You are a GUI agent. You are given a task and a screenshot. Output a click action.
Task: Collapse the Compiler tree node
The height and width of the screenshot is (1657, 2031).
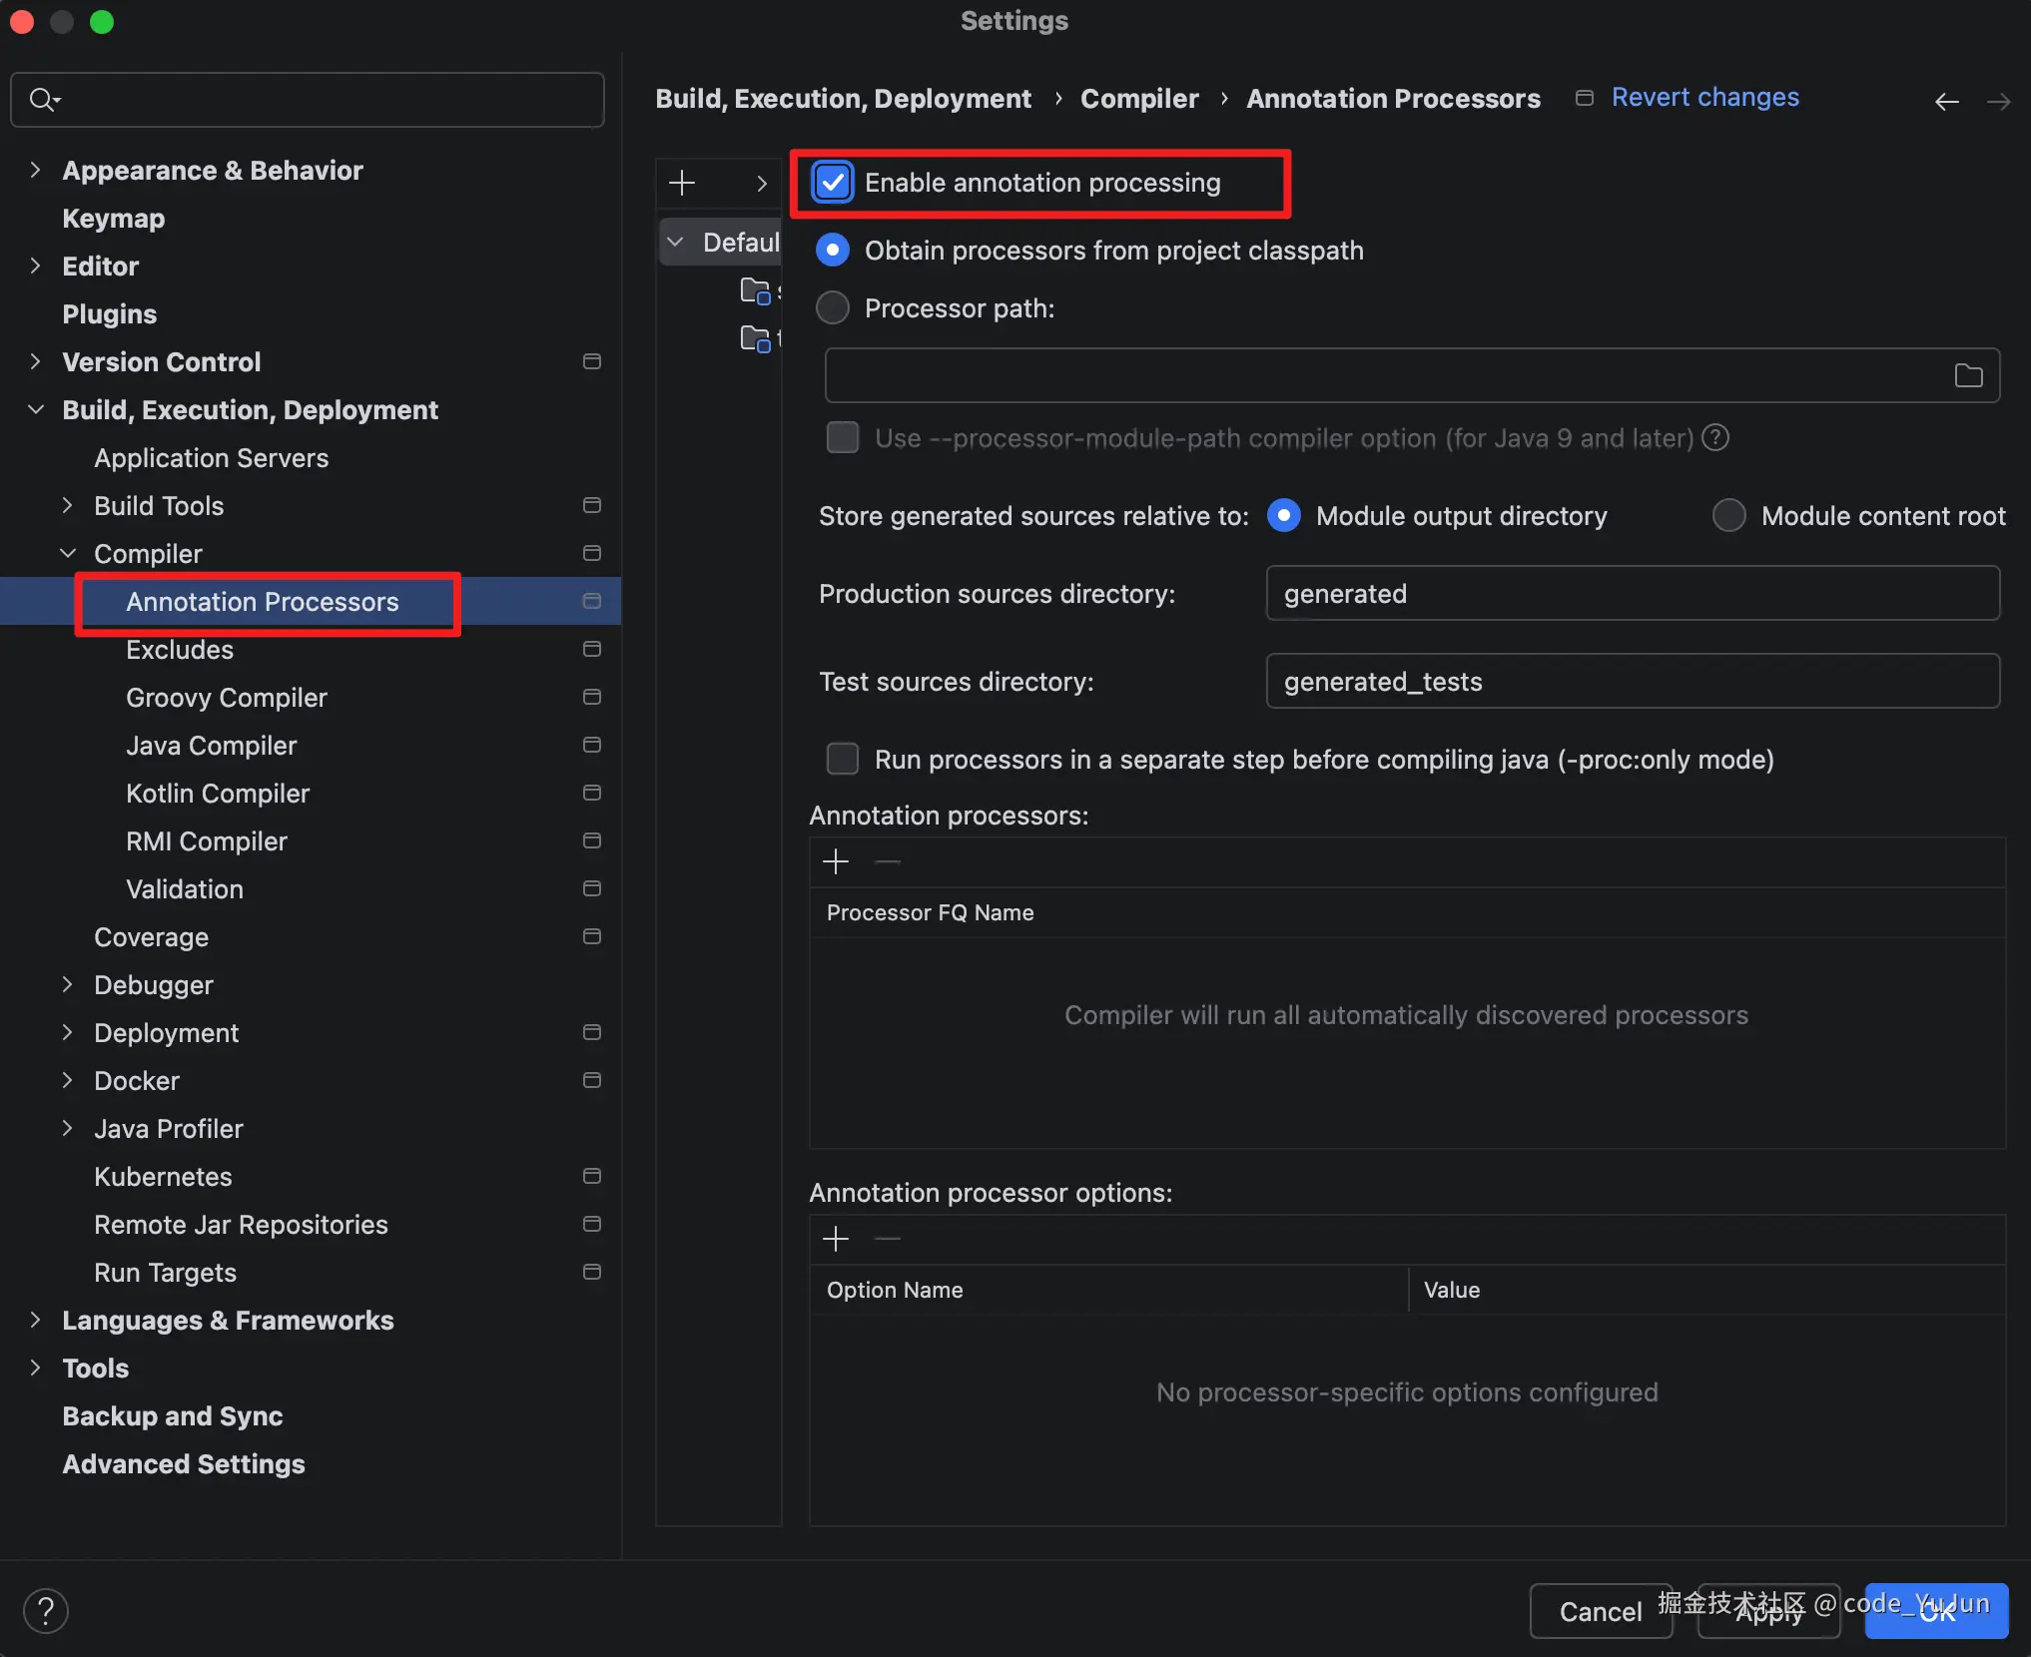click(x=68, y=553)
